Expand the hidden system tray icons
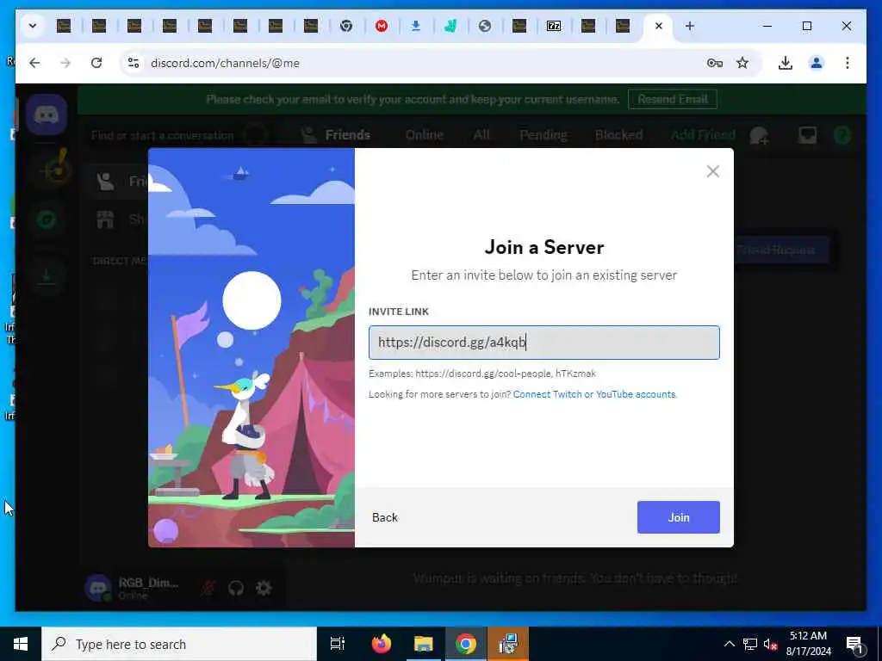 click(x=729, y=644)
